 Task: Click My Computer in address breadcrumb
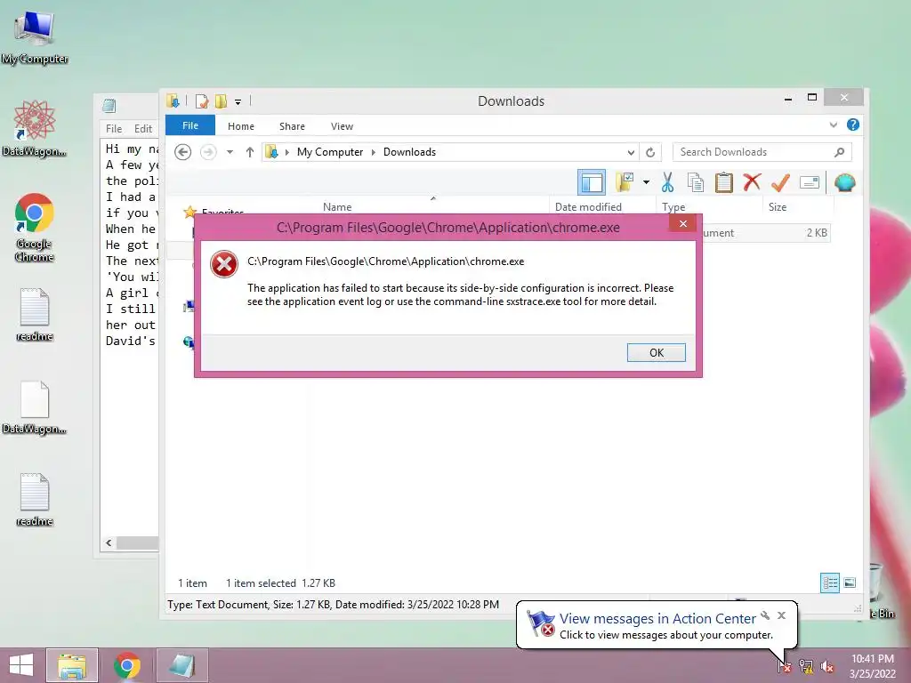click(329, 152)
